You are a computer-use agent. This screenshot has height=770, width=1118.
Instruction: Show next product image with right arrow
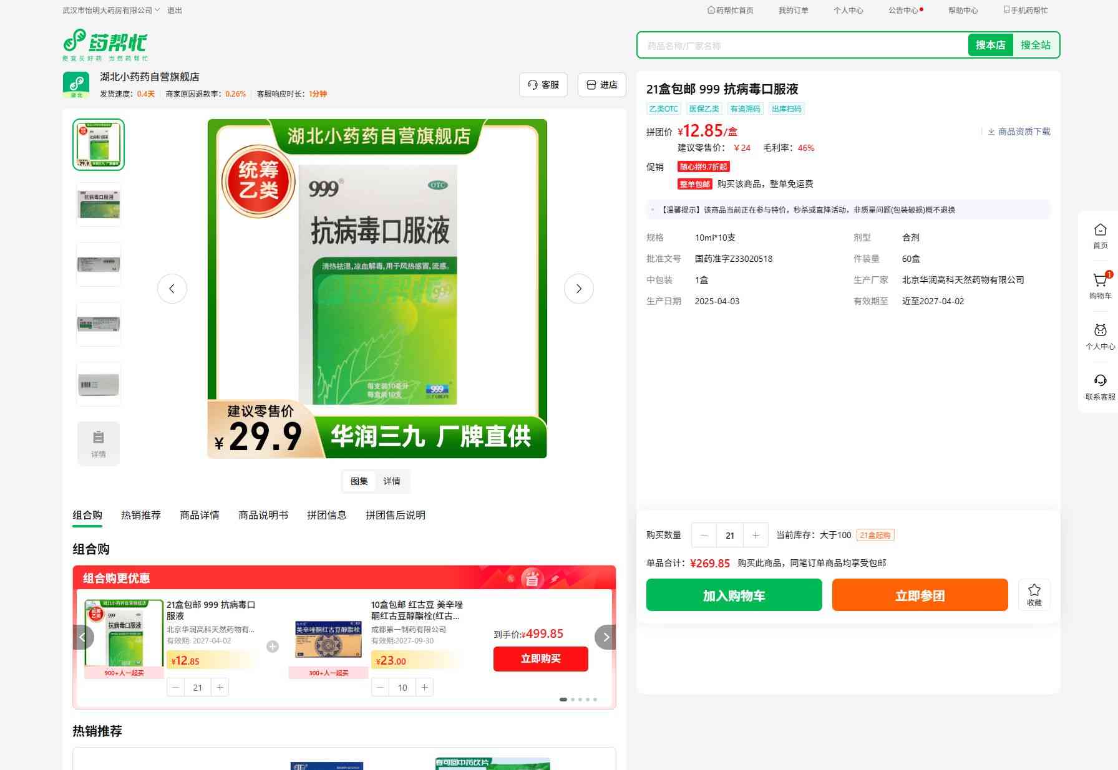(x=578, y=289)
